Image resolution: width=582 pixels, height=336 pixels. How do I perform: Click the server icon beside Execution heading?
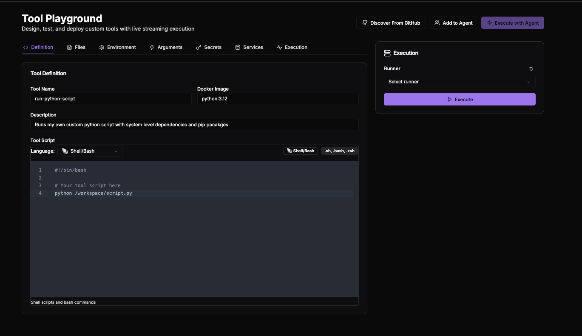387,53
